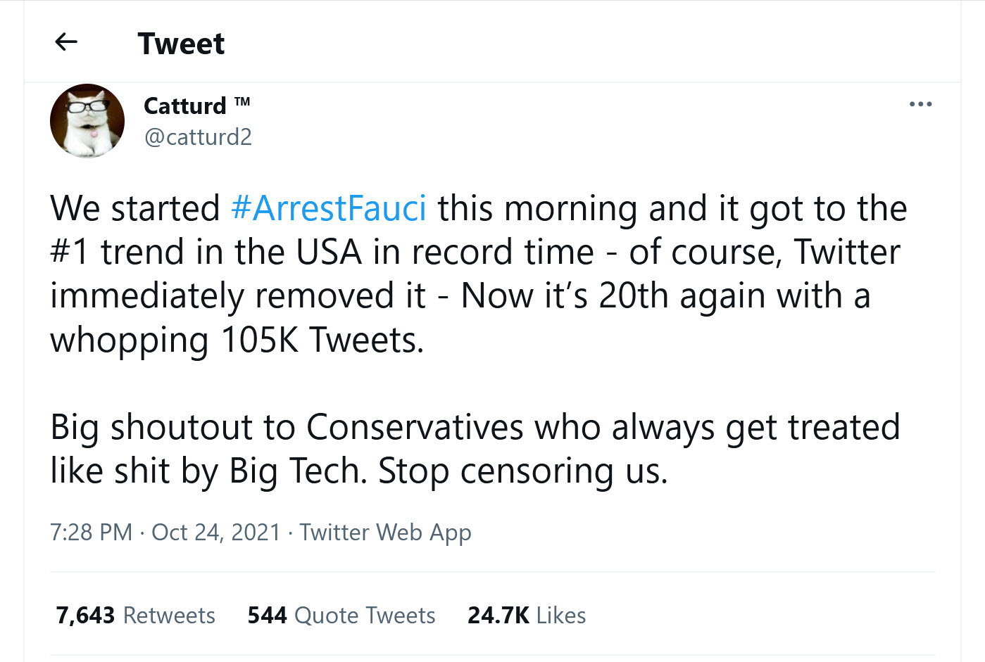Click the back arrow icon
The height and width of the screenshot is (662, 985).
tap(65, 42)
